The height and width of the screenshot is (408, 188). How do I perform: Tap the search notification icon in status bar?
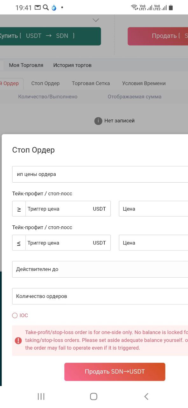click(45, 7)
